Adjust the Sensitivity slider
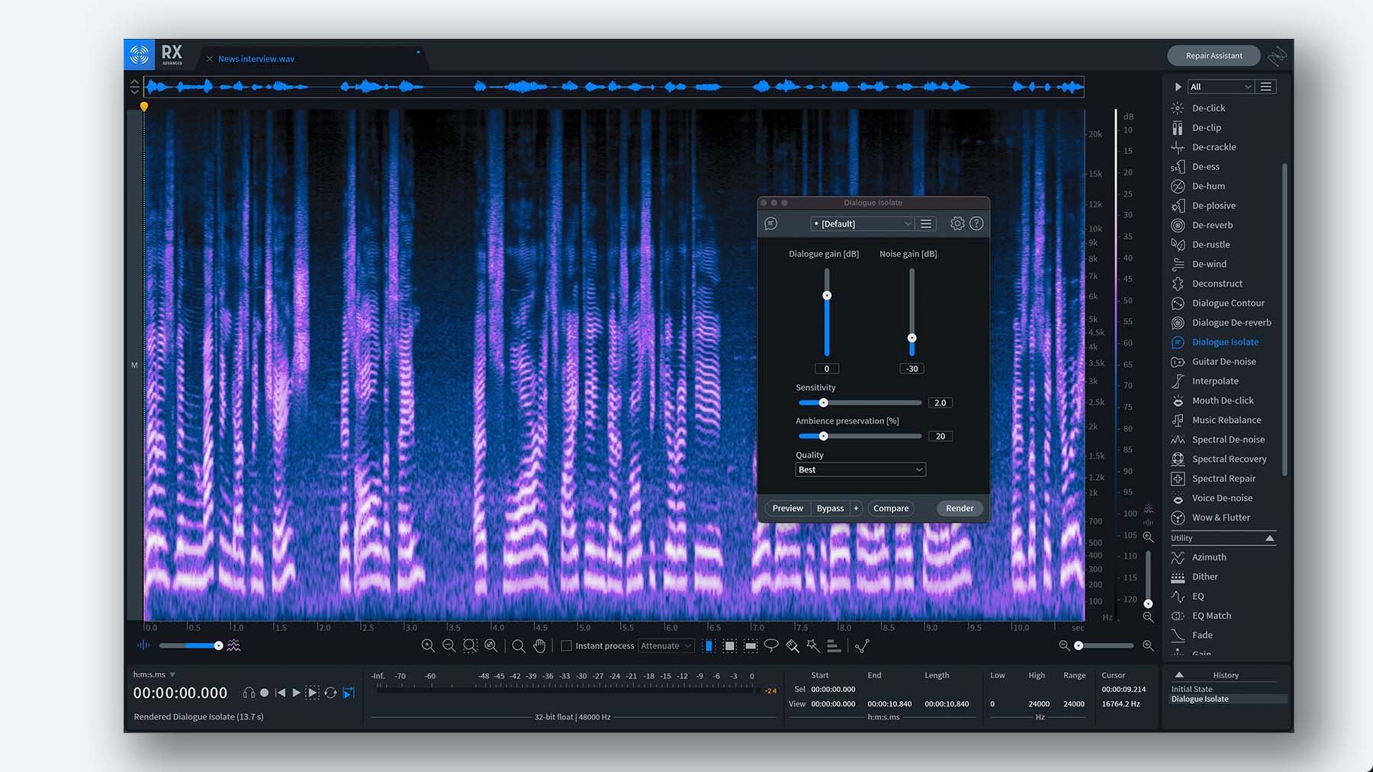The width and height of the screenshot is (1373, 772). [823, 402]
